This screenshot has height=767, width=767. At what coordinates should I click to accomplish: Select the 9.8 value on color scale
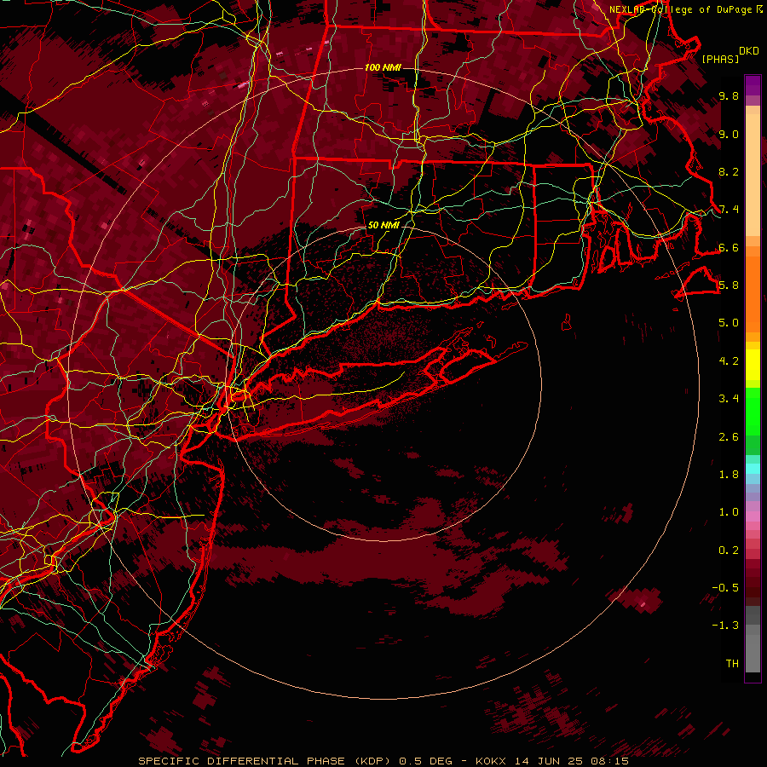coord(729,95)
